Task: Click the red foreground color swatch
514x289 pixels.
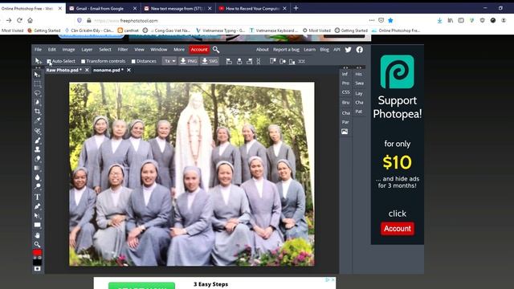Action: click(37, 252)
